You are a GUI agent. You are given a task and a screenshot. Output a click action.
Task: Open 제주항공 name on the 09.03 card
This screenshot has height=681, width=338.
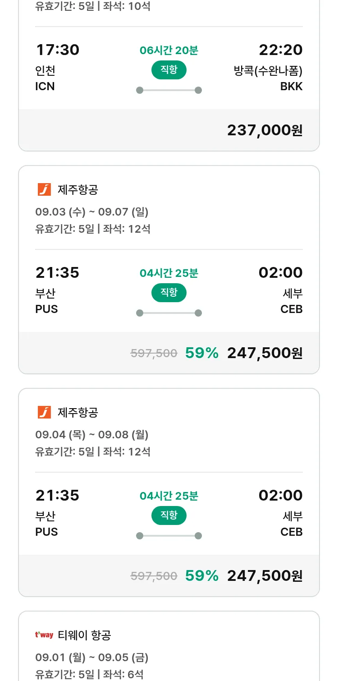click(x=78, y=189)
